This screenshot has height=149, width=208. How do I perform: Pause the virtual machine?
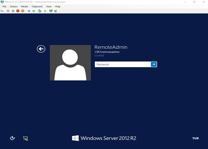click(29, 11)
